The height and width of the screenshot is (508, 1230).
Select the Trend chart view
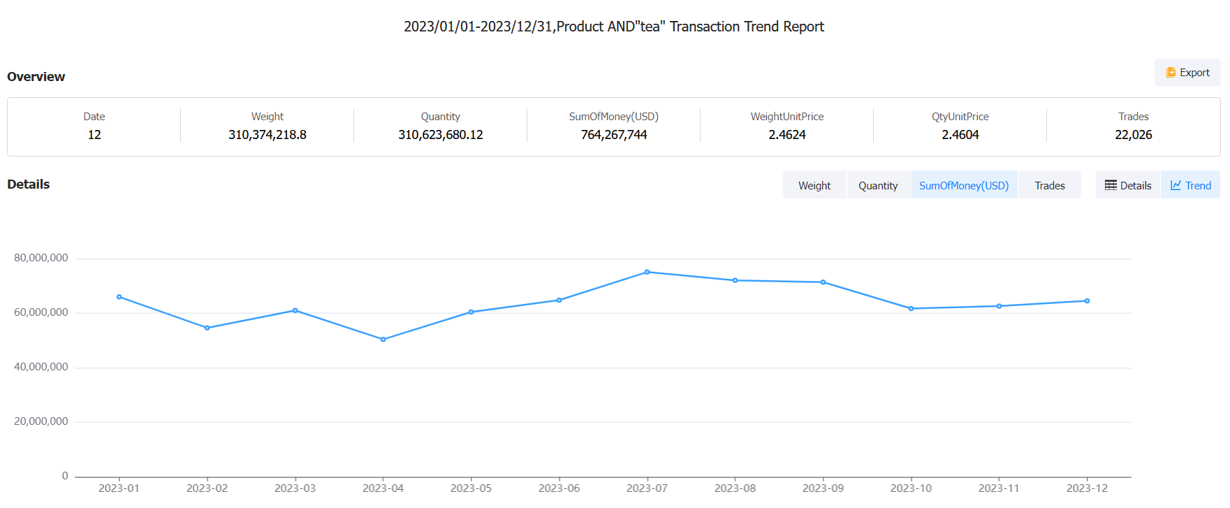[x=1191, y=185]
